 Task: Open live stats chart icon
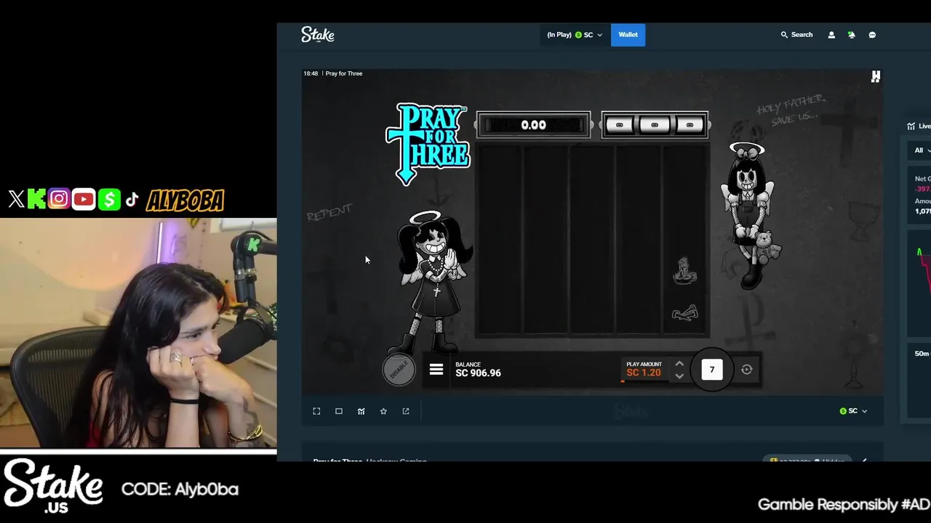click(361, 411)
